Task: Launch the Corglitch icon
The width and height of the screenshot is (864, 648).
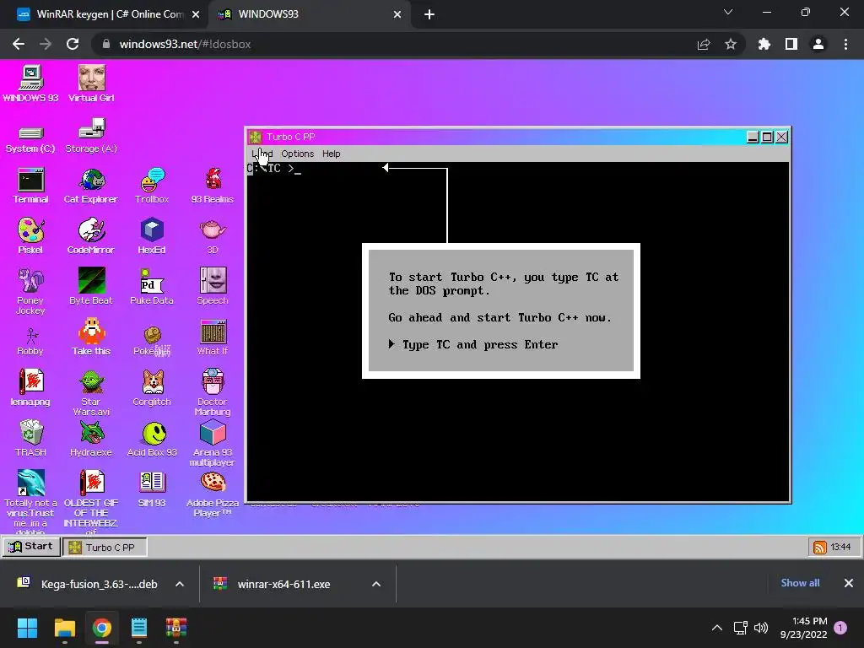Action: [x=152, y=388]
